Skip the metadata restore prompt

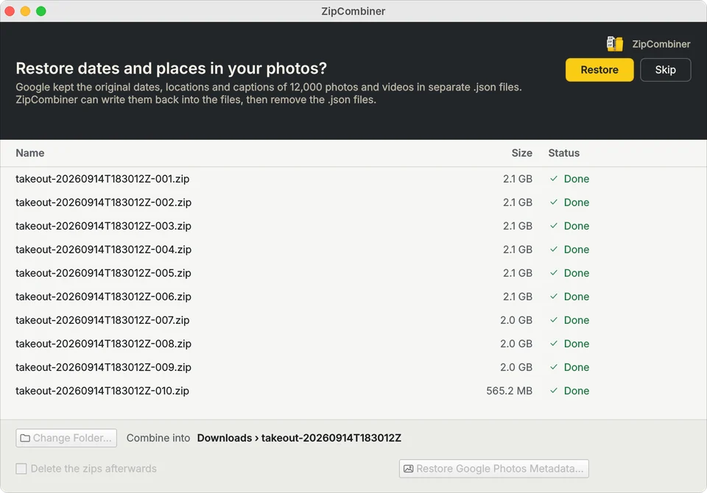pos(665,70)
